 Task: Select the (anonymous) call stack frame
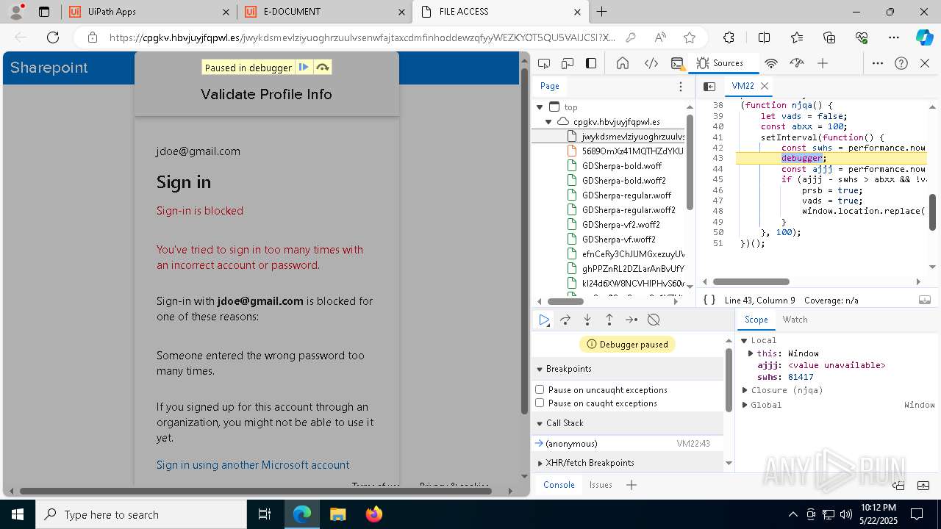pos(627,443)
